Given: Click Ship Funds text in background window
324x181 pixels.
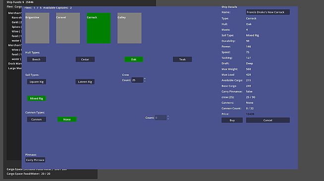Looking at the screenshot, I should click(20, 2).
